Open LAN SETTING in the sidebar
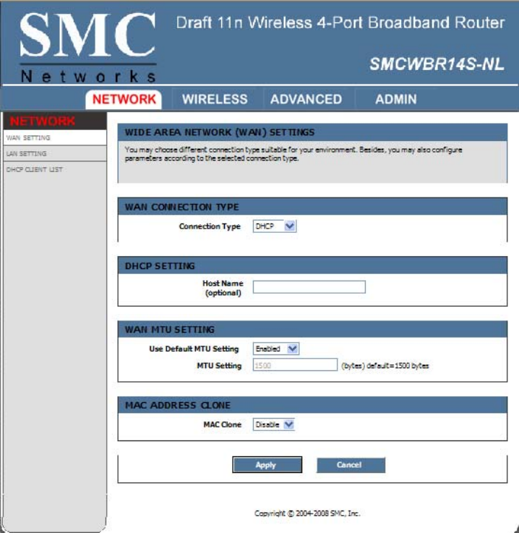The image size is (519, 533). pyautogui.click(x=55, y=153)
